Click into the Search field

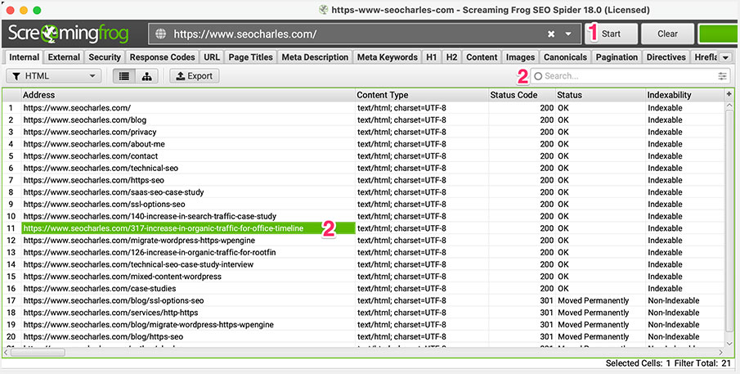630,76
